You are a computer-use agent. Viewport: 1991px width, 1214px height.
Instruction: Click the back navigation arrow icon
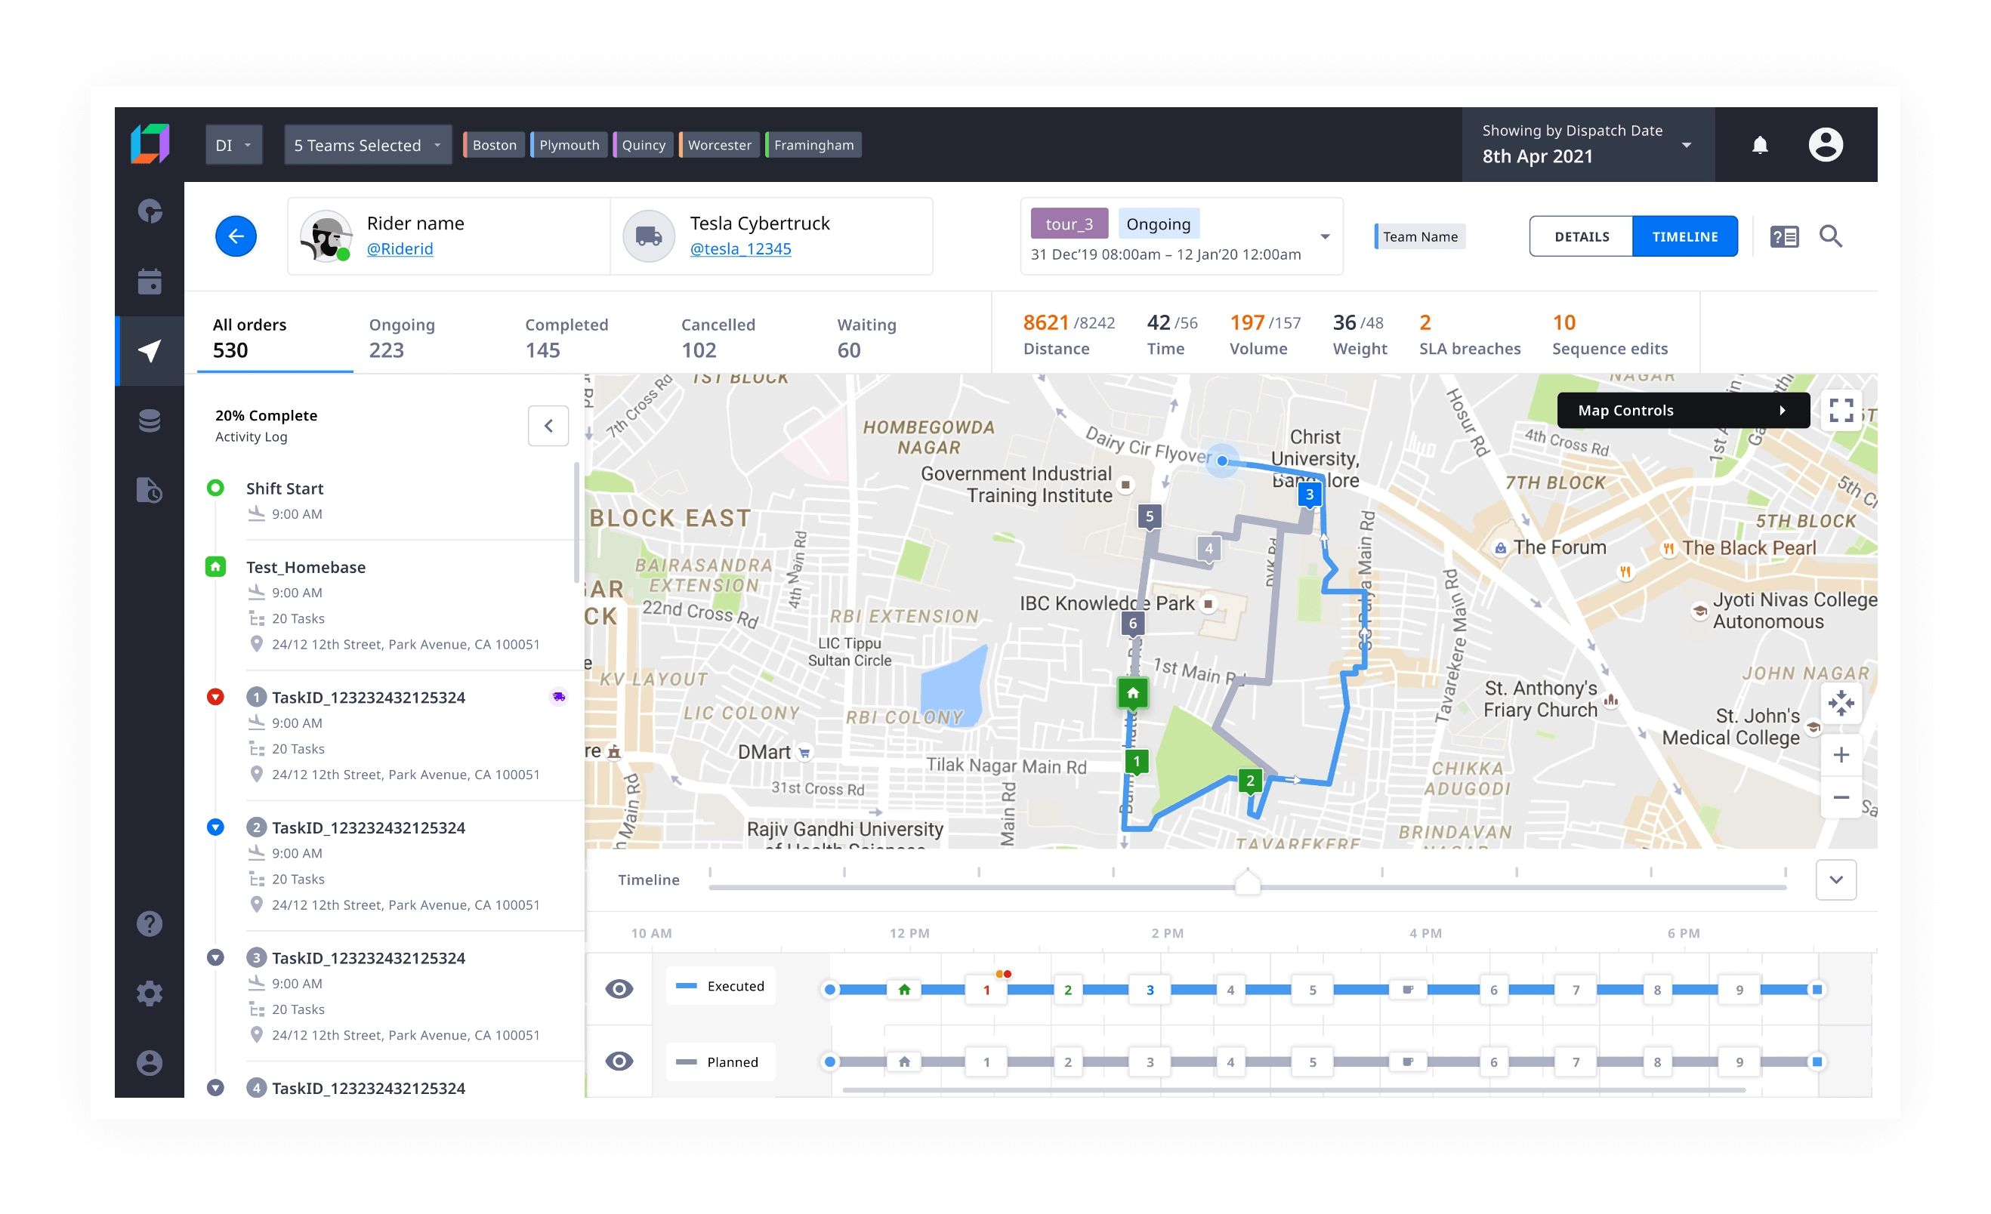pos(236,236)
